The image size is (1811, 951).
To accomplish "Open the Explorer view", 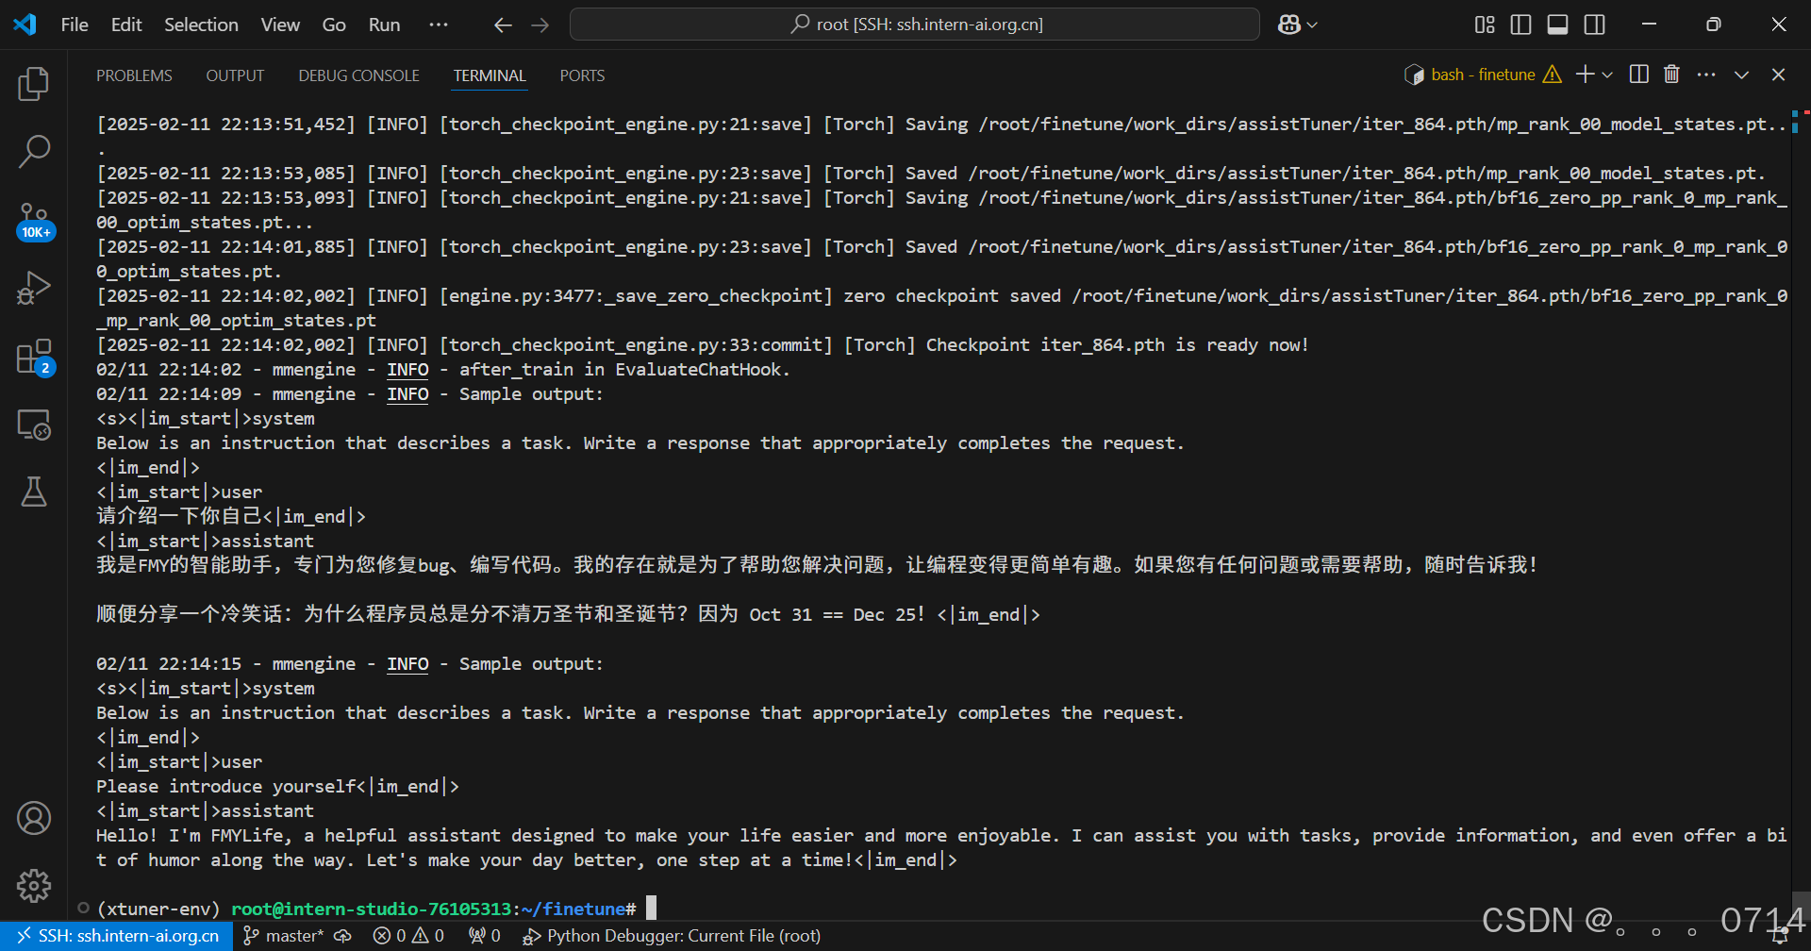I will (34, 84).
